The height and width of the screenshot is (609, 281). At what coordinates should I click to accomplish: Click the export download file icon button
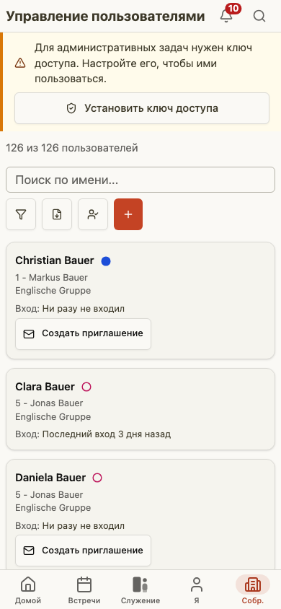(x=57, y=214)
